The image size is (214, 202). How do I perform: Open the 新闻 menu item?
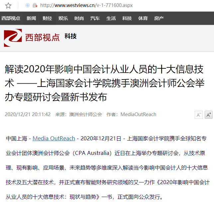pyautogui.click(x=31, y=18)
